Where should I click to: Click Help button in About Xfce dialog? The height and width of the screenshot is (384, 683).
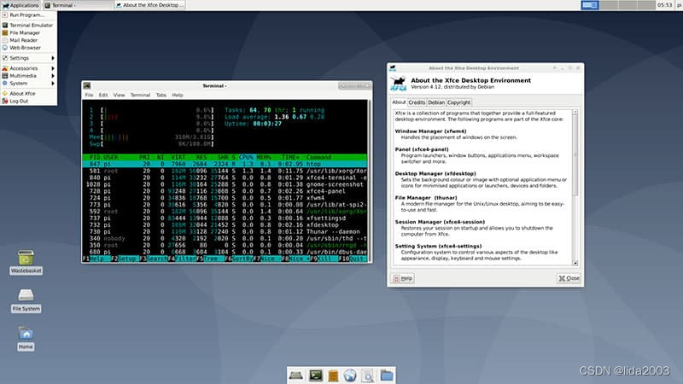click(403, 278)
